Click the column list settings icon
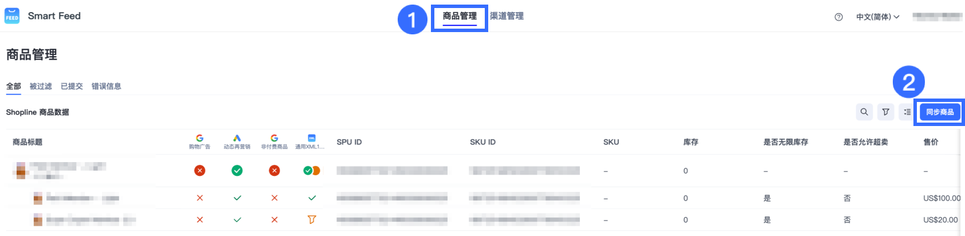965x236 pixels. click(907, 112)
